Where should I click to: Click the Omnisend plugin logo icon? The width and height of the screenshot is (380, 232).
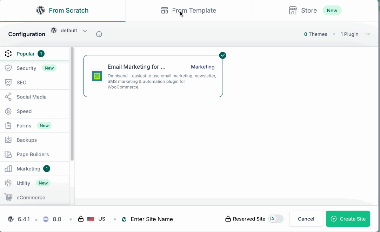click(97, 76)
